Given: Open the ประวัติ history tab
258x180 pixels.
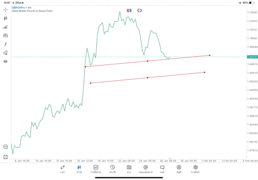Looking at the screenshot, I should click(x=112, y=169).
